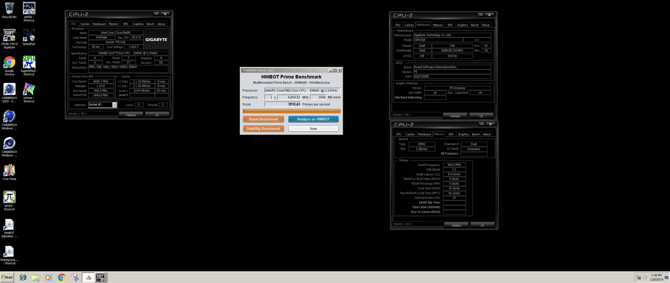Open Mainboard tab in the left CPU-Z window
This screenshot has width=670, height=283.
point(99,24)
